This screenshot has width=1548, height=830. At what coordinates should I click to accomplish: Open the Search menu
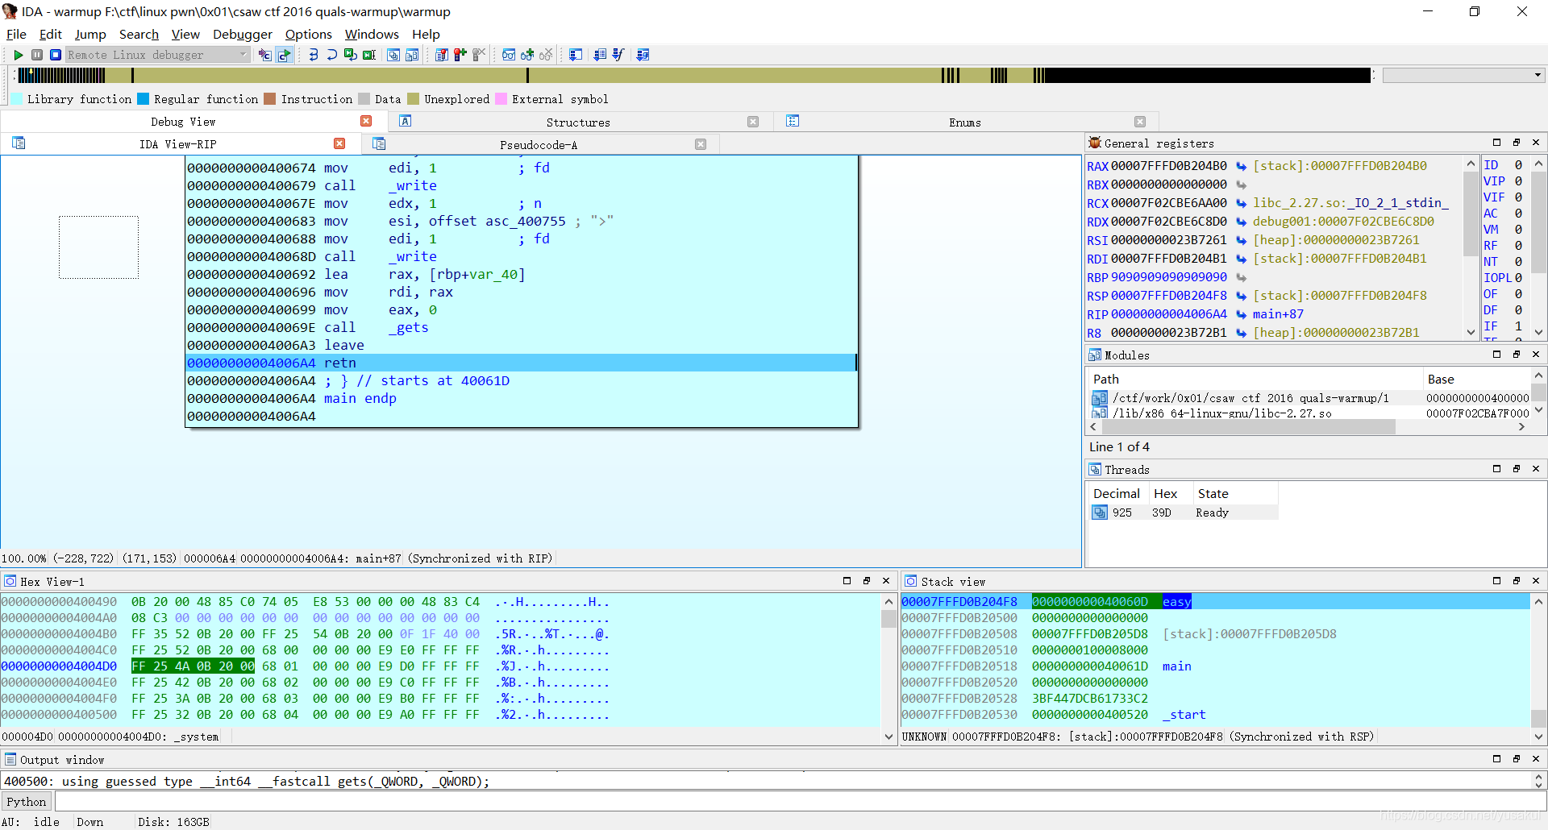[139, 34]
